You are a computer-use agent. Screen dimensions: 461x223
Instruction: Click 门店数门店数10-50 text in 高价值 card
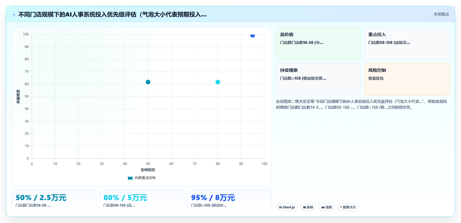coord(302,42)
